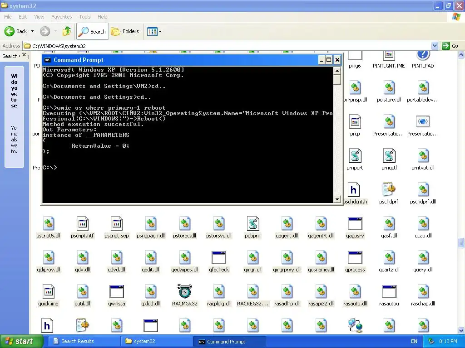The image size is (465, 348).
Task: Open the Help menu
Action: pos(103,17)
